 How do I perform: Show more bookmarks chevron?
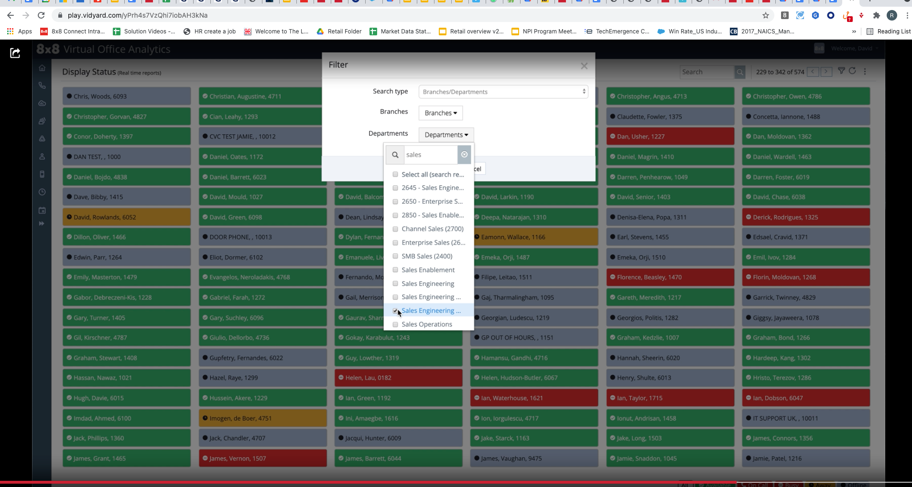(854, 32)
